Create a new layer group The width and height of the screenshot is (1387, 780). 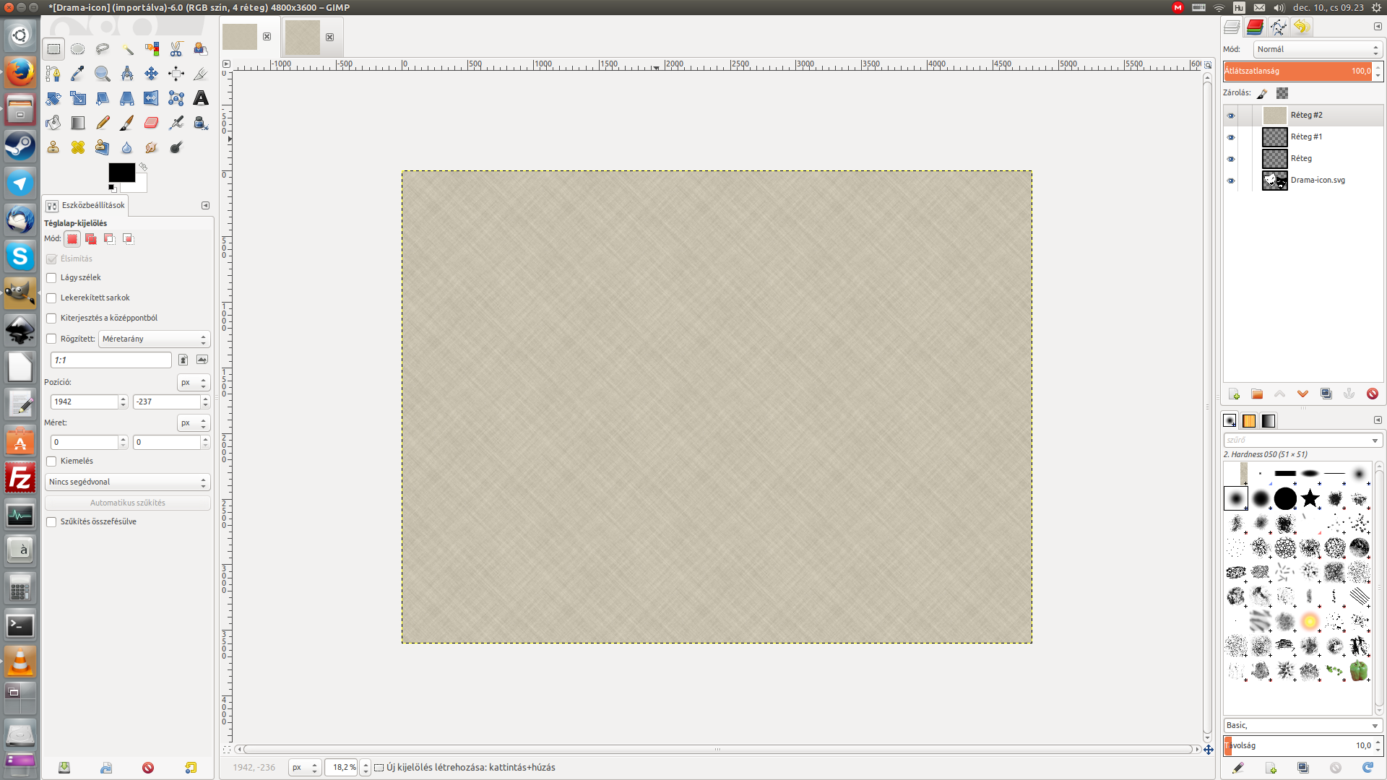(1257, 394)
